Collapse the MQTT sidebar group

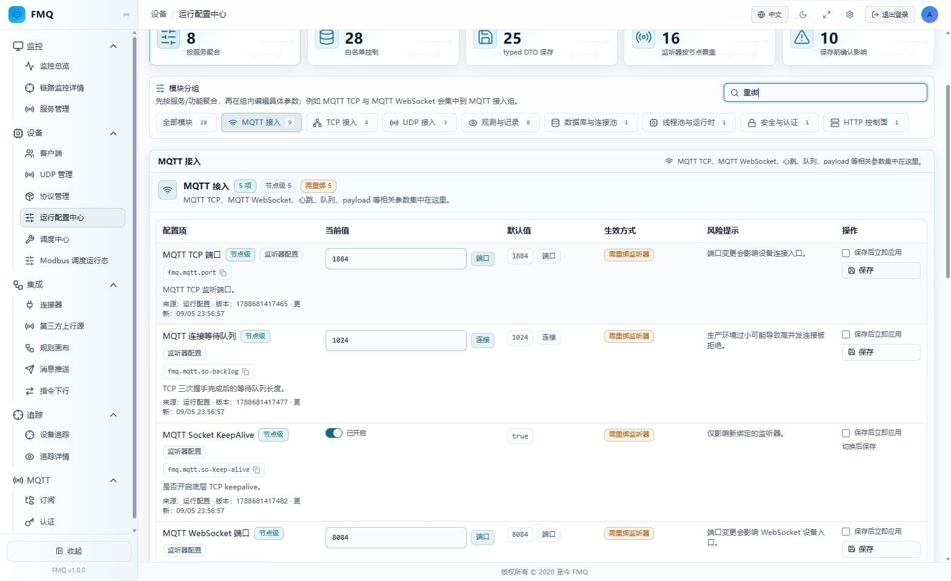113,481
